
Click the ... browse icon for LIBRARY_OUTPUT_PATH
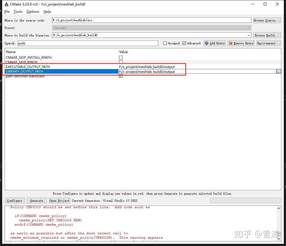pyautogui.click(x=278, y=71)
